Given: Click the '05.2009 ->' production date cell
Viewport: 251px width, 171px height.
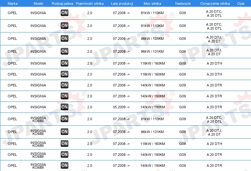Looking at the screenshot, I should [x=121, y=107].
